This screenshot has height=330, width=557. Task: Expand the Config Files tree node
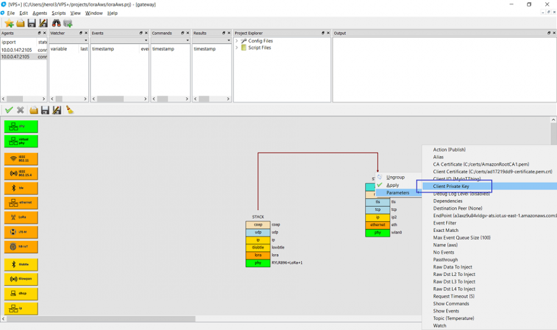tap(237, 41)
